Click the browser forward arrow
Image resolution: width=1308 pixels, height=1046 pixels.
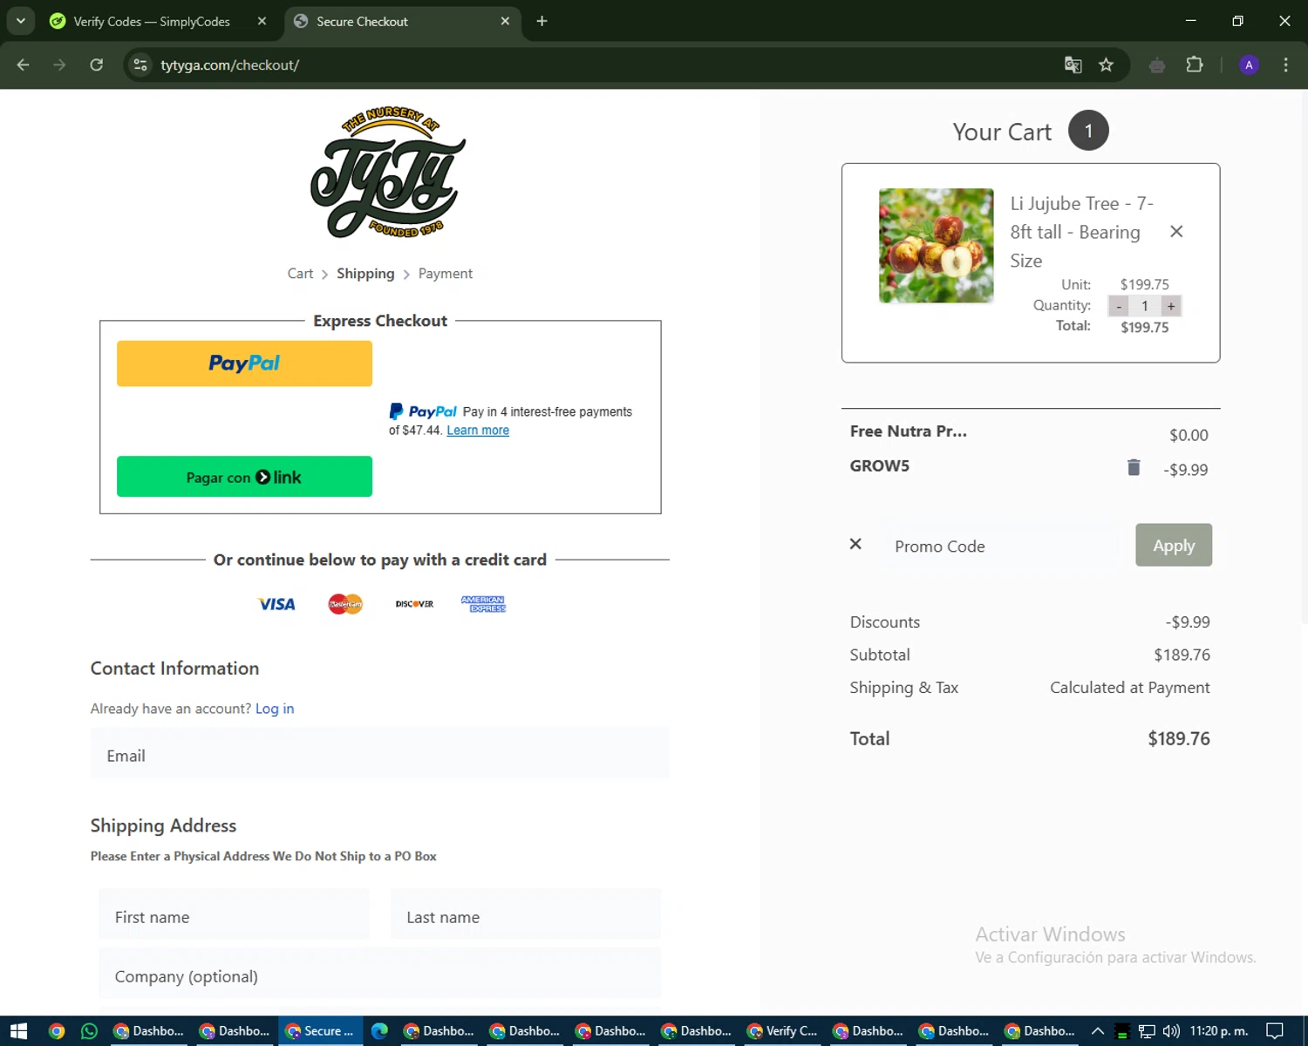tap(59, 65)
